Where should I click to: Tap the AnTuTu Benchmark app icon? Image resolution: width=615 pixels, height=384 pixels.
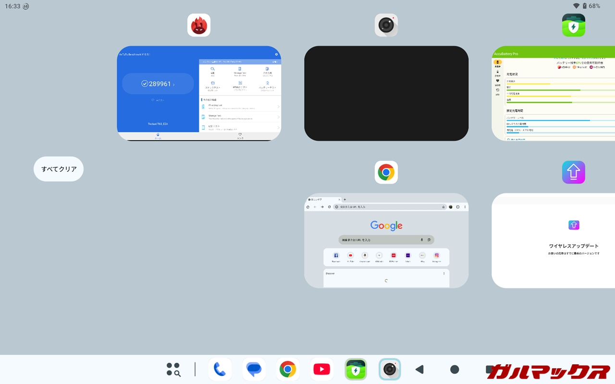click(x=199, y=25)
